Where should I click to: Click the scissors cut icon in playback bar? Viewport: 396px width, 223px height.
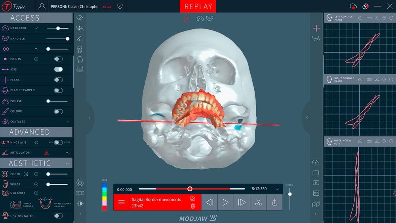[x=258, y=202]
